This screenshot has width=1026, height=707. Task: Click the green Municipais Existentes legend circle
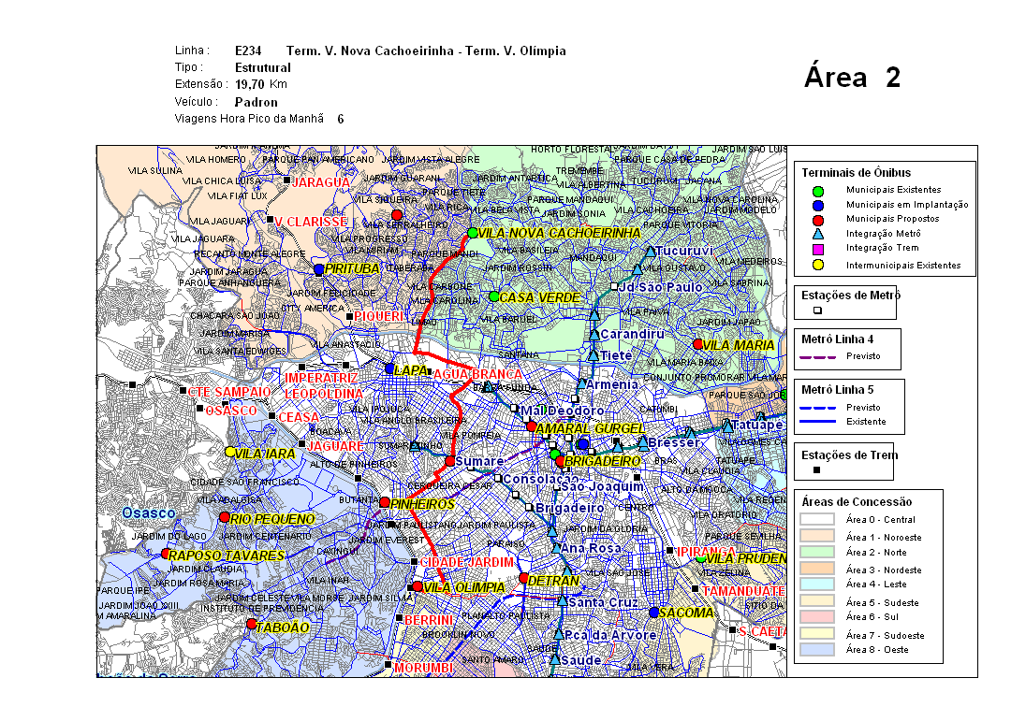tap(818, 192)
